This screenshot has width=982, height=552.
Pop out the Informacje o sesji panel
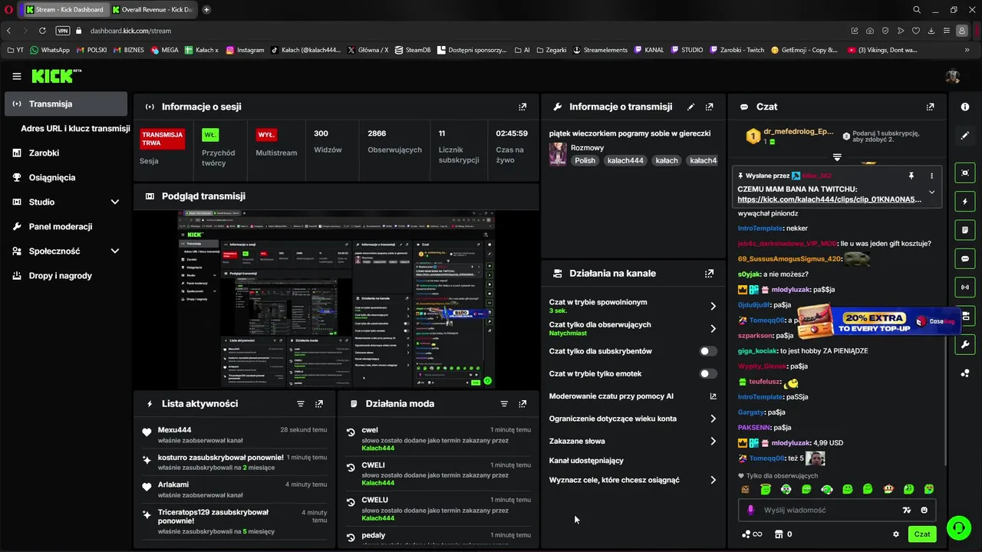coord(522,107)
